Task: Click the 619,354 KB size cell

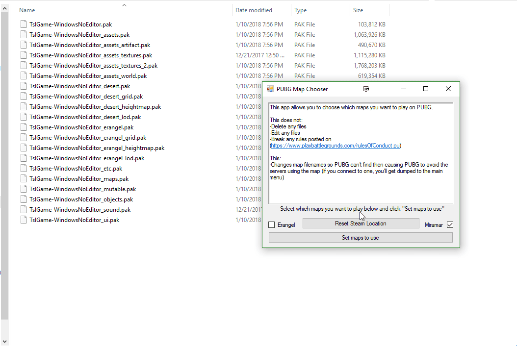Action: (x=372, y=76)
